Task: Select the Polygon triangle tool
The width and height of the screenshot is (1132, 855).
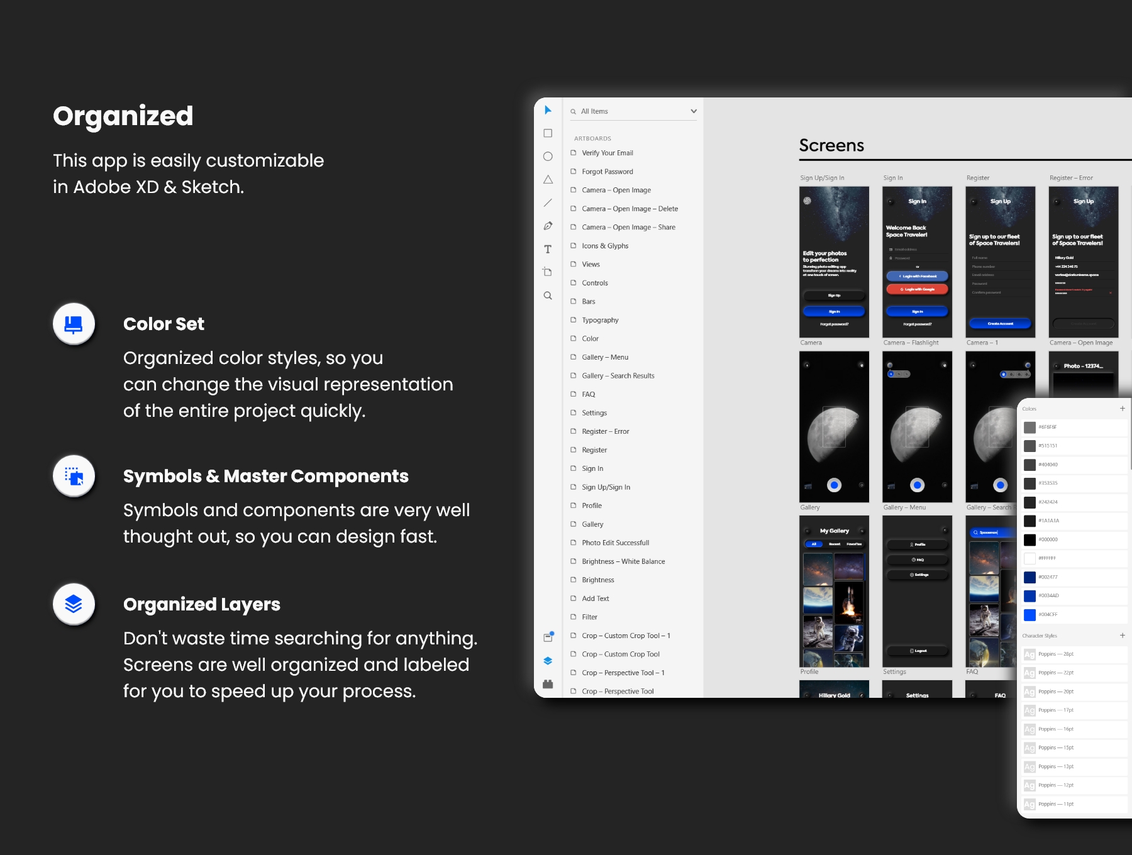Action: [548, 180]
